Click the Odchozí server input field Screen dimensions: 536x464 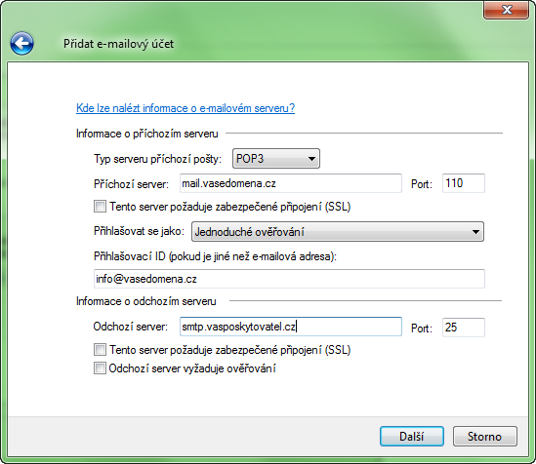click(x=291, y=327)
